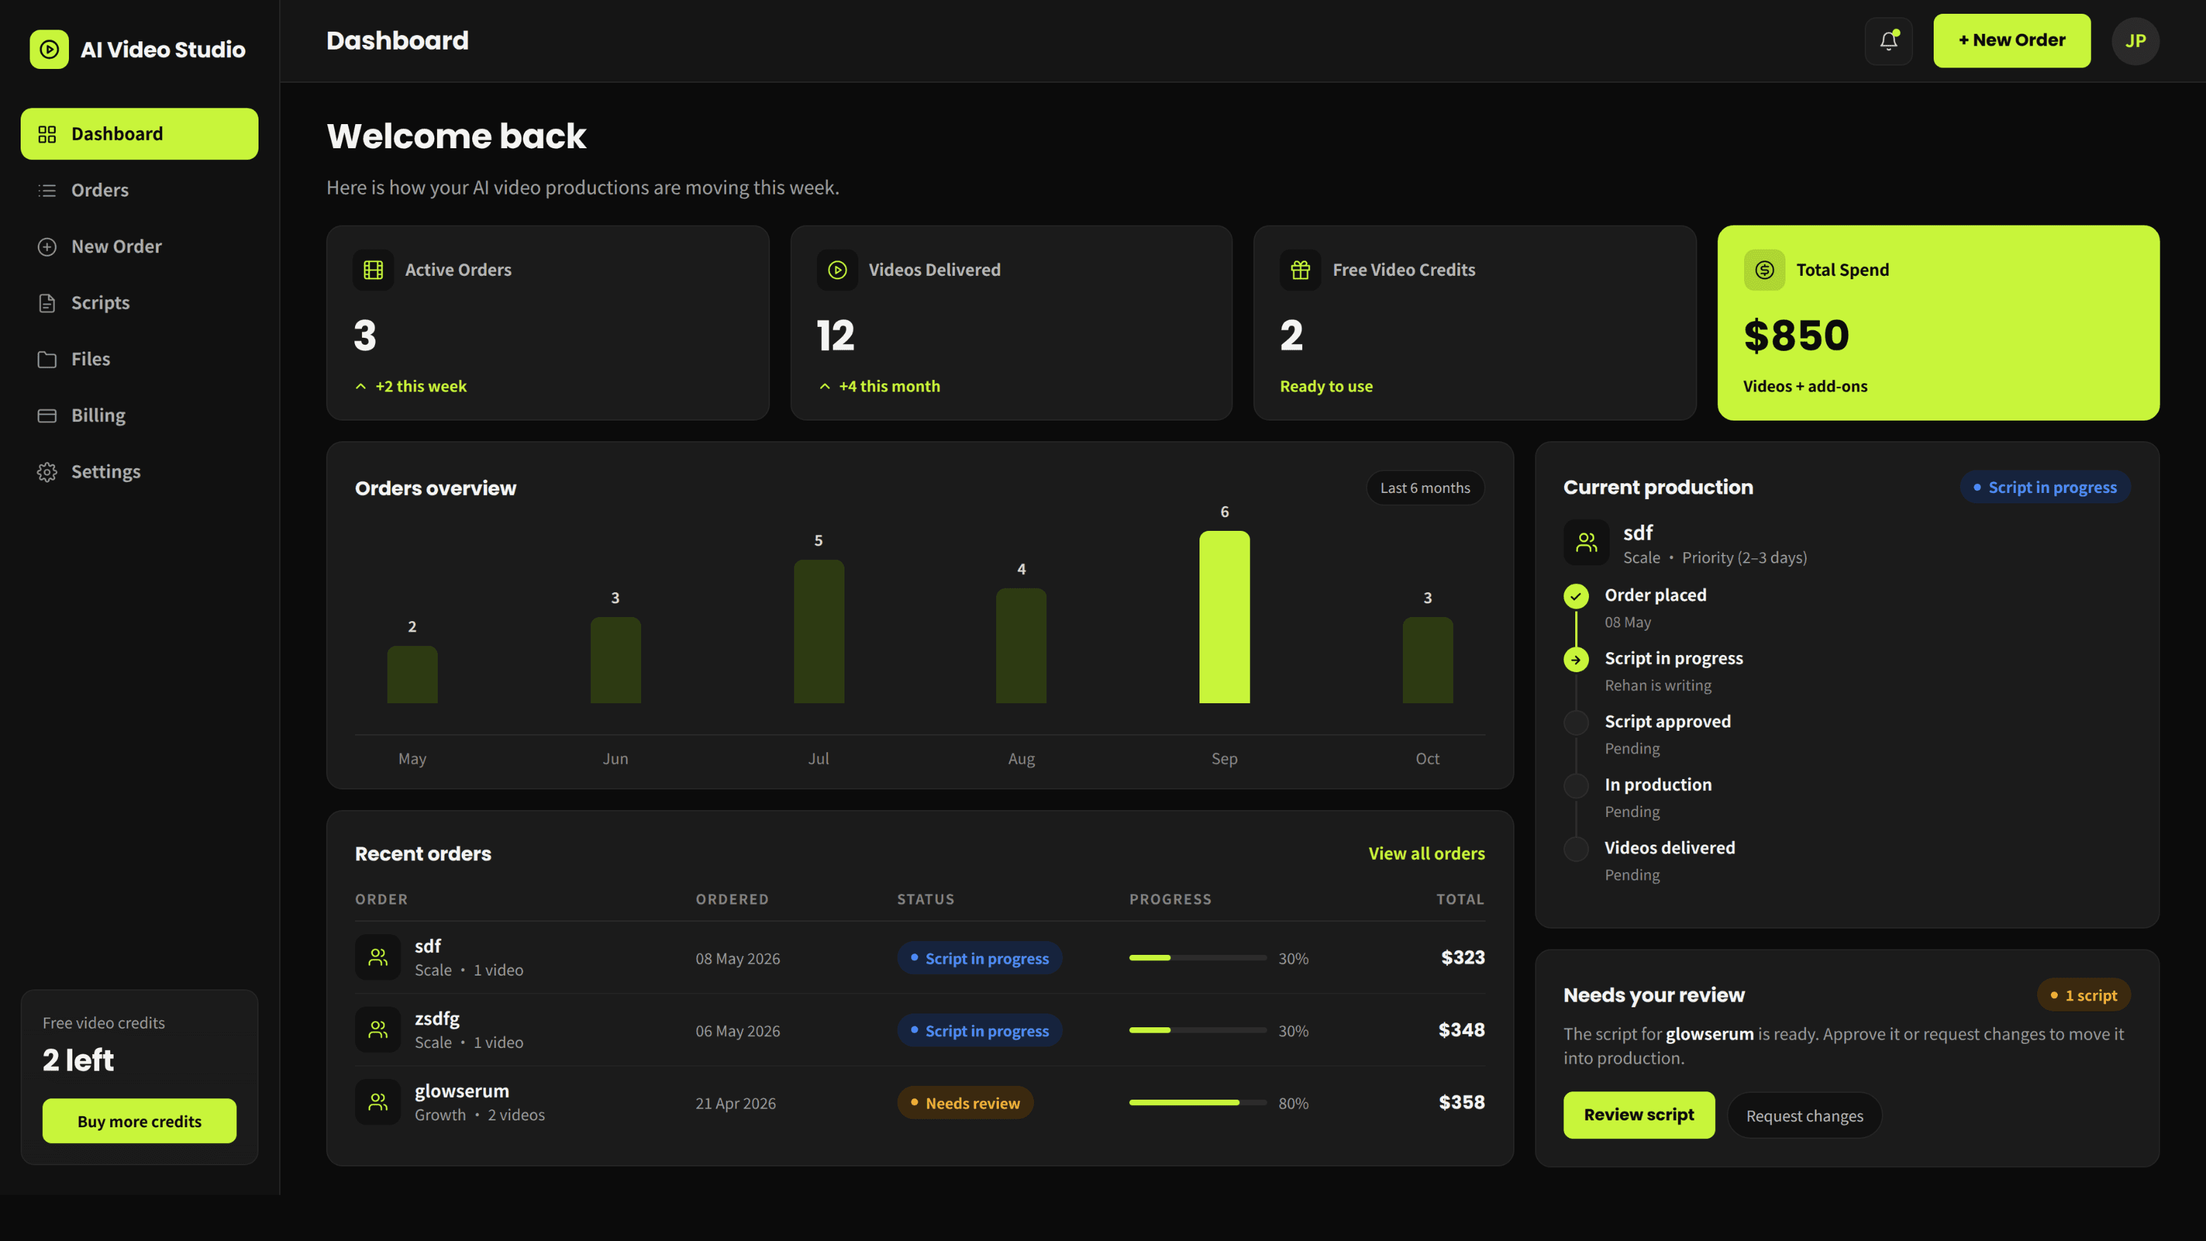The image size is (2206, 1241).
Task: Open Scripts in the sidebar
Action: pyautogui.click(x=139, y=303)
